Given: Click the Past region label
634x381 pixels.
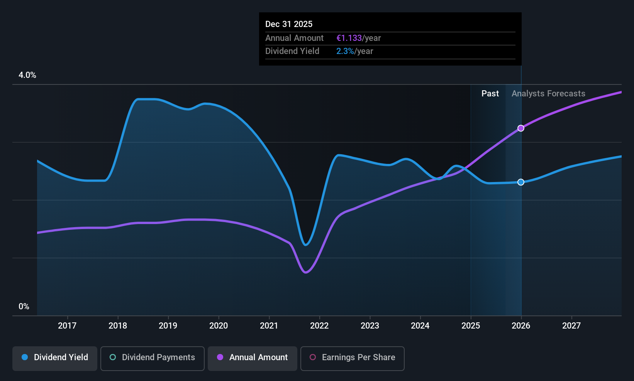Looking at the screenshot, I should tap(490, 94).
